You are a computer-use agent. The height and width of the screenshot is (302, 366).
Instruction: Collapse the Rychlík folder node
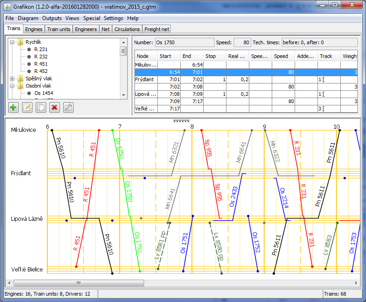tap(12, 42)
